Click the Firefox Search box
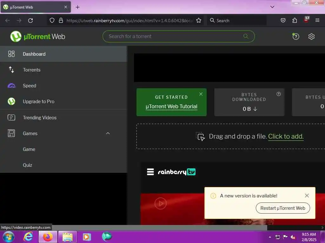 coord(237,21)
